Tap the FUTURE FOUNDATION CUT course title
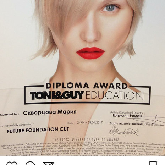 [38, 130]
